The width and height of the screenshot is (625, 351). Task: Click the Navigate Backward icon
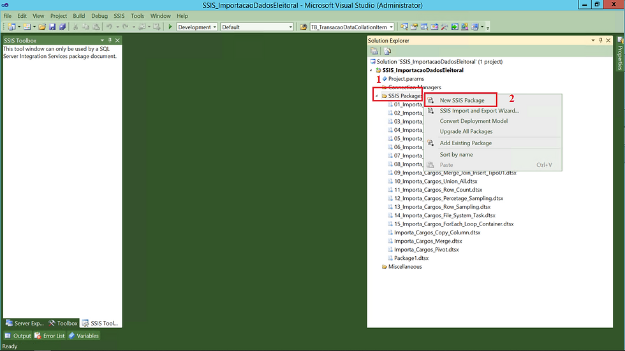pos(142,27)
